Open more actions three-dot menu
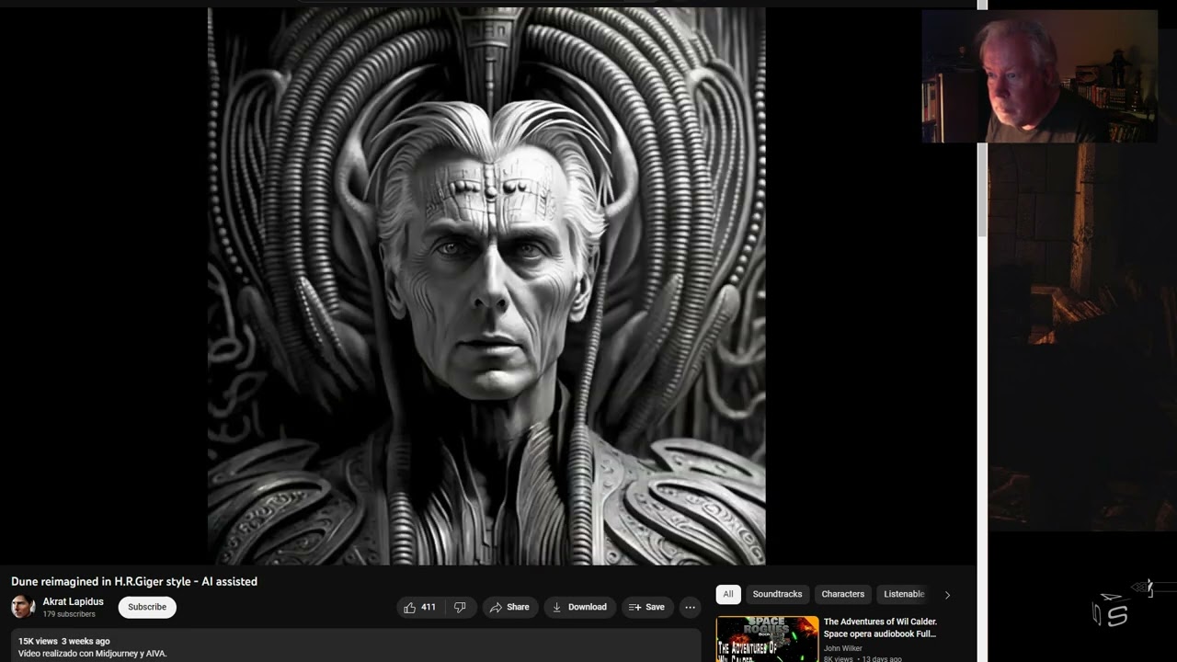 (690, 607)
